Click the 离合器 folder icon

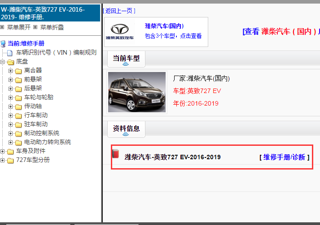click(18, 71)
